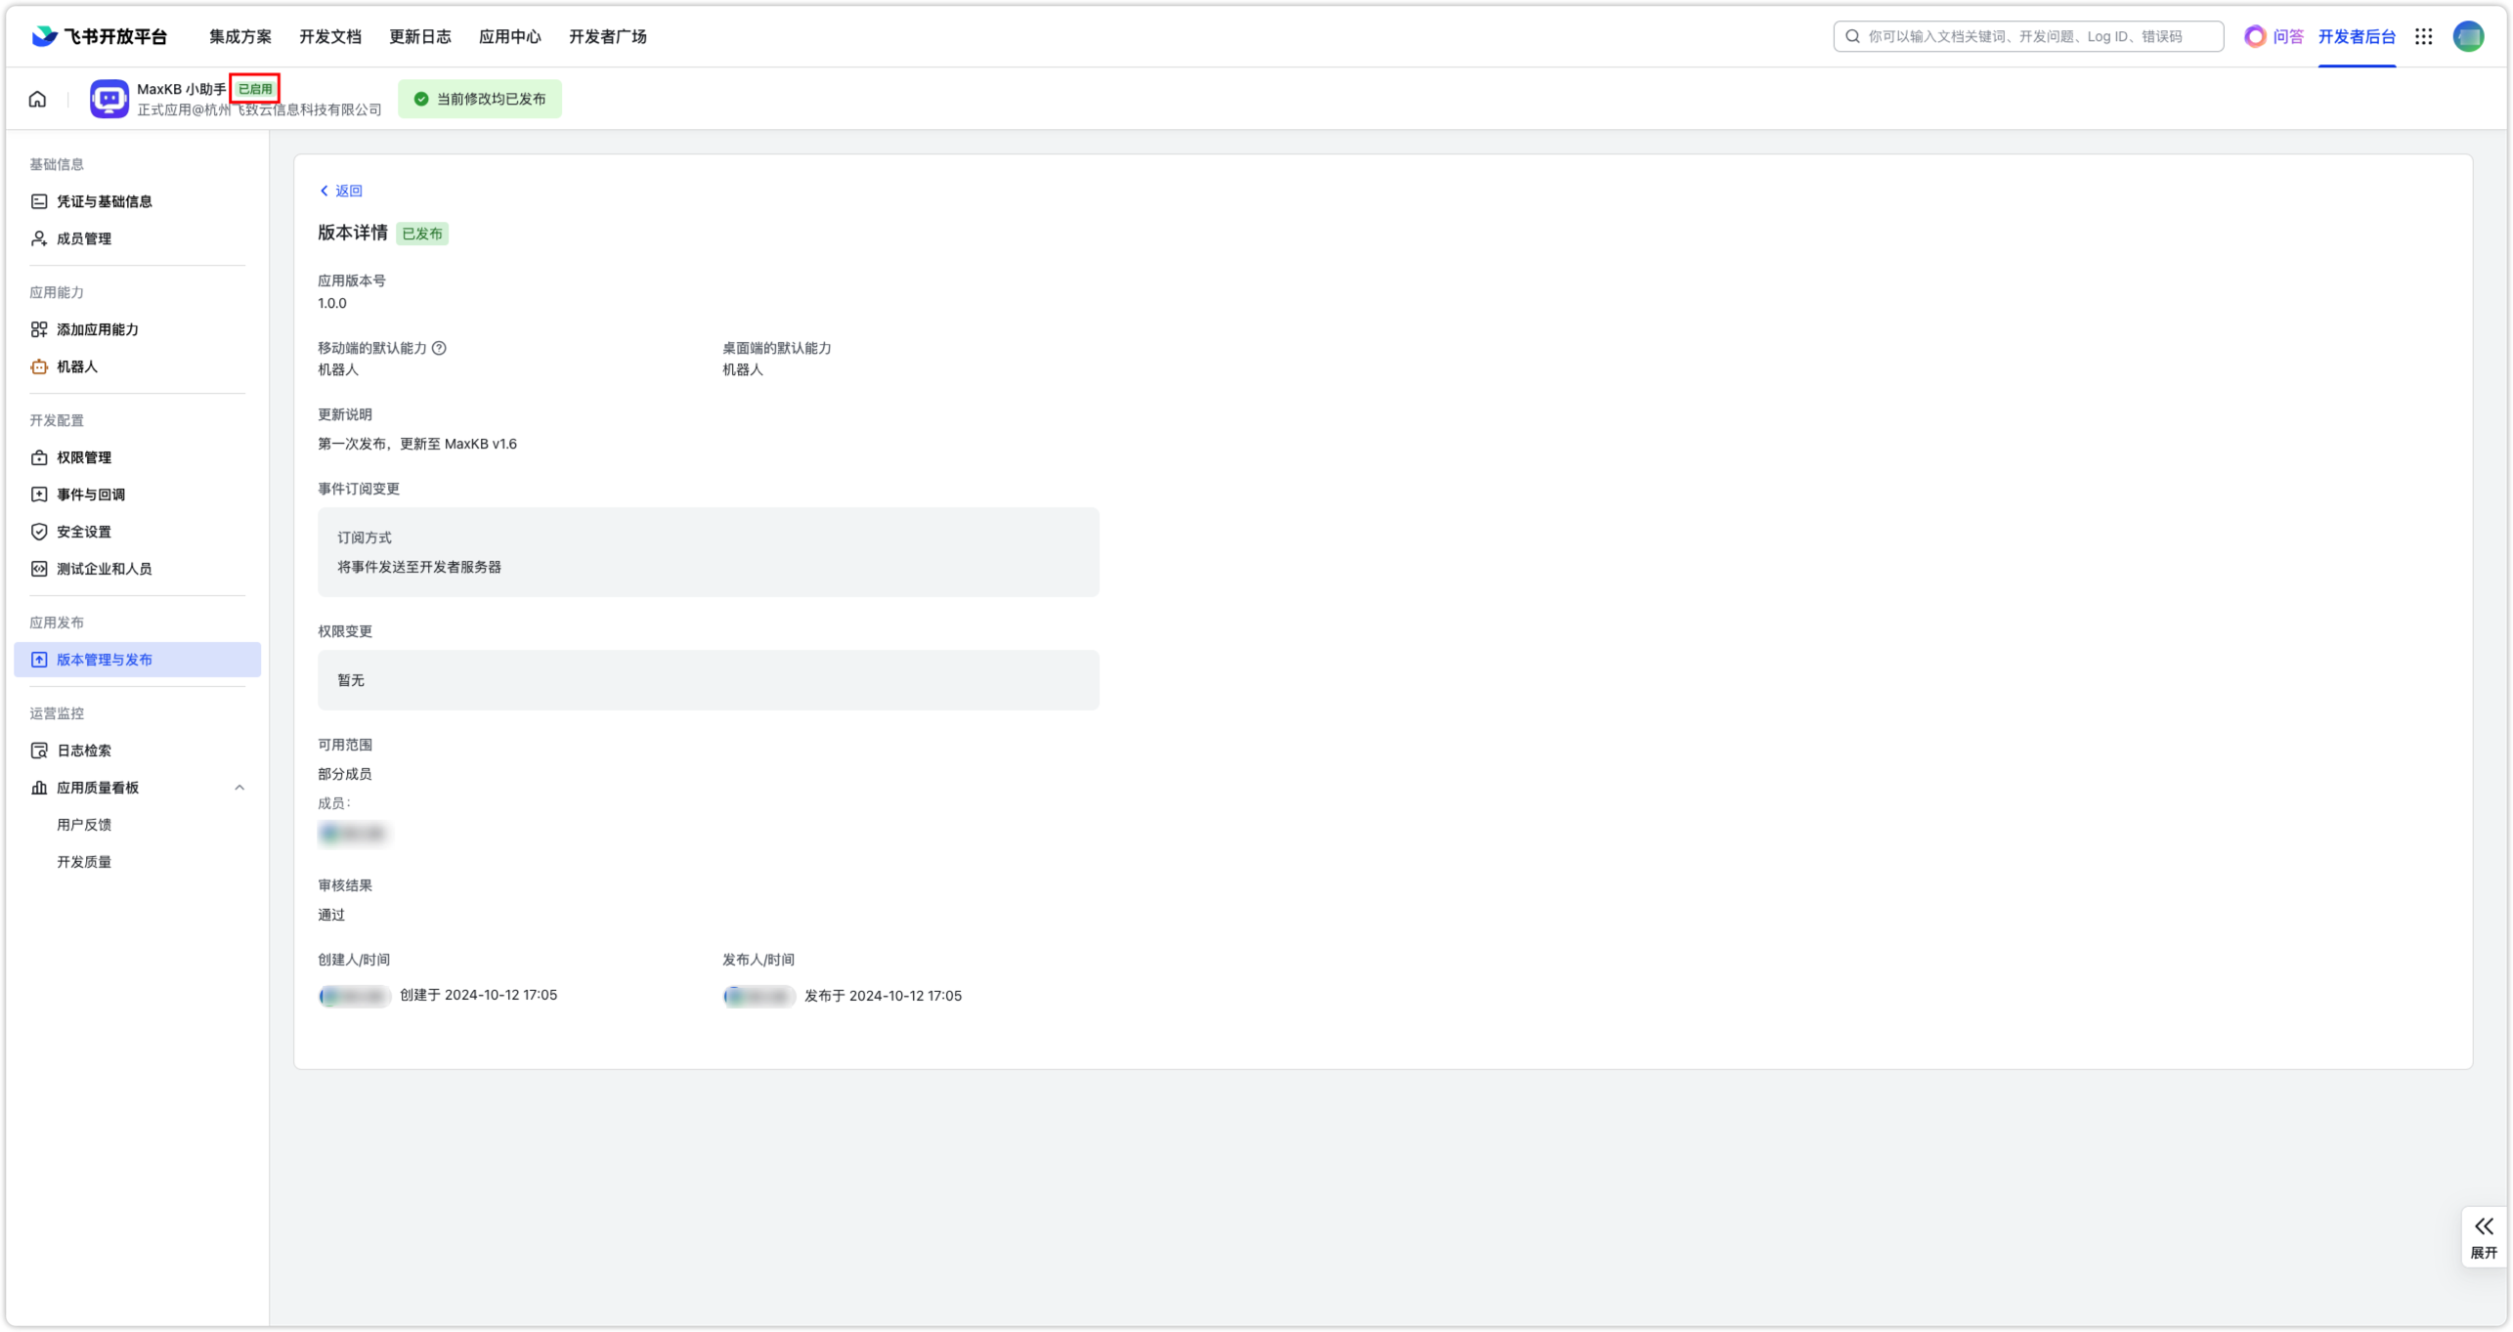This screenshot has width=2513, height=1332.
Task: Click the 飞书开放平台 logo
Action: click(100, 36)
